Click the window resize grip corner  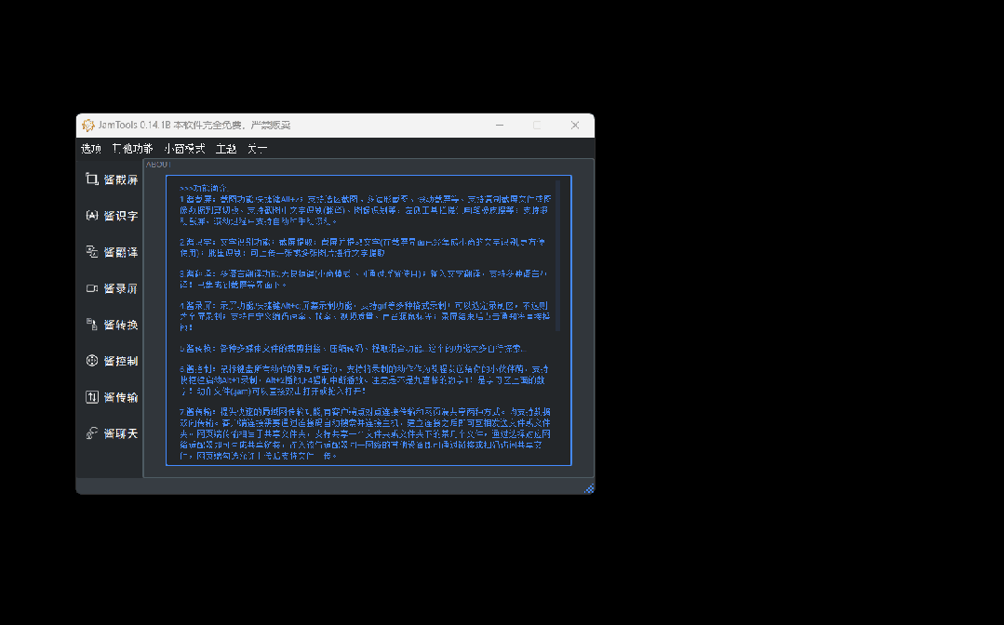pyautogui.click(x=589, y=488)
